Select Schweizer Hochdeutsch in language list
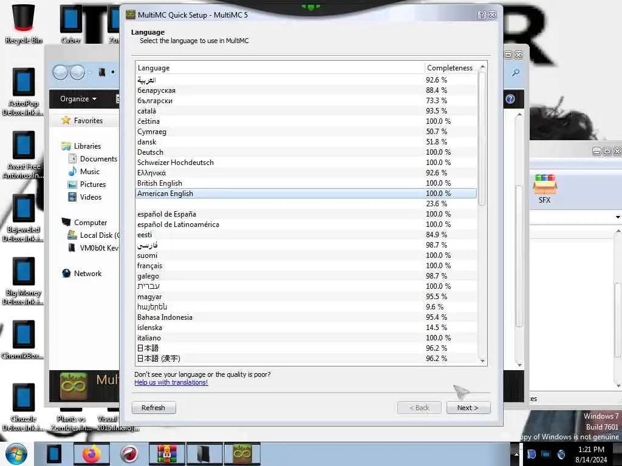This screenshot has height=466, width=622. [306, 163]
